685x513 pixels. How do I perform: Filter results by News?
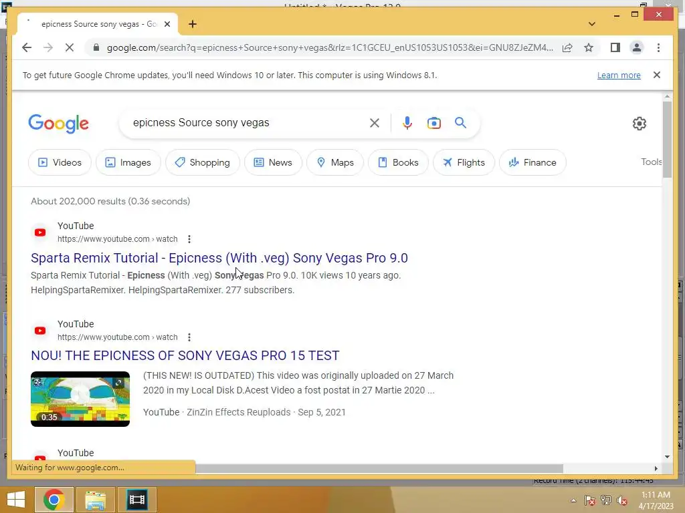(273, 162)
